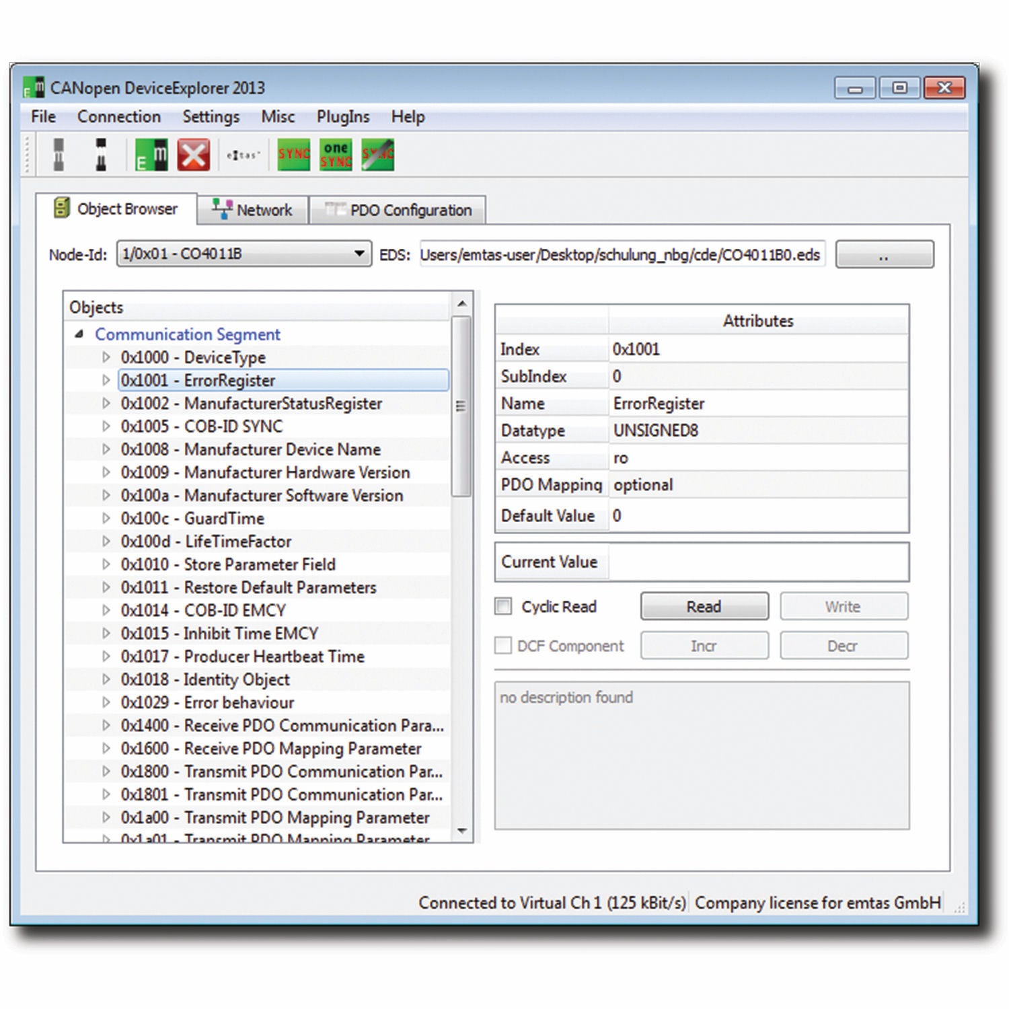Open the Connection menu
Screen dimensions: 1009x1009
click(x=119, y=116)
